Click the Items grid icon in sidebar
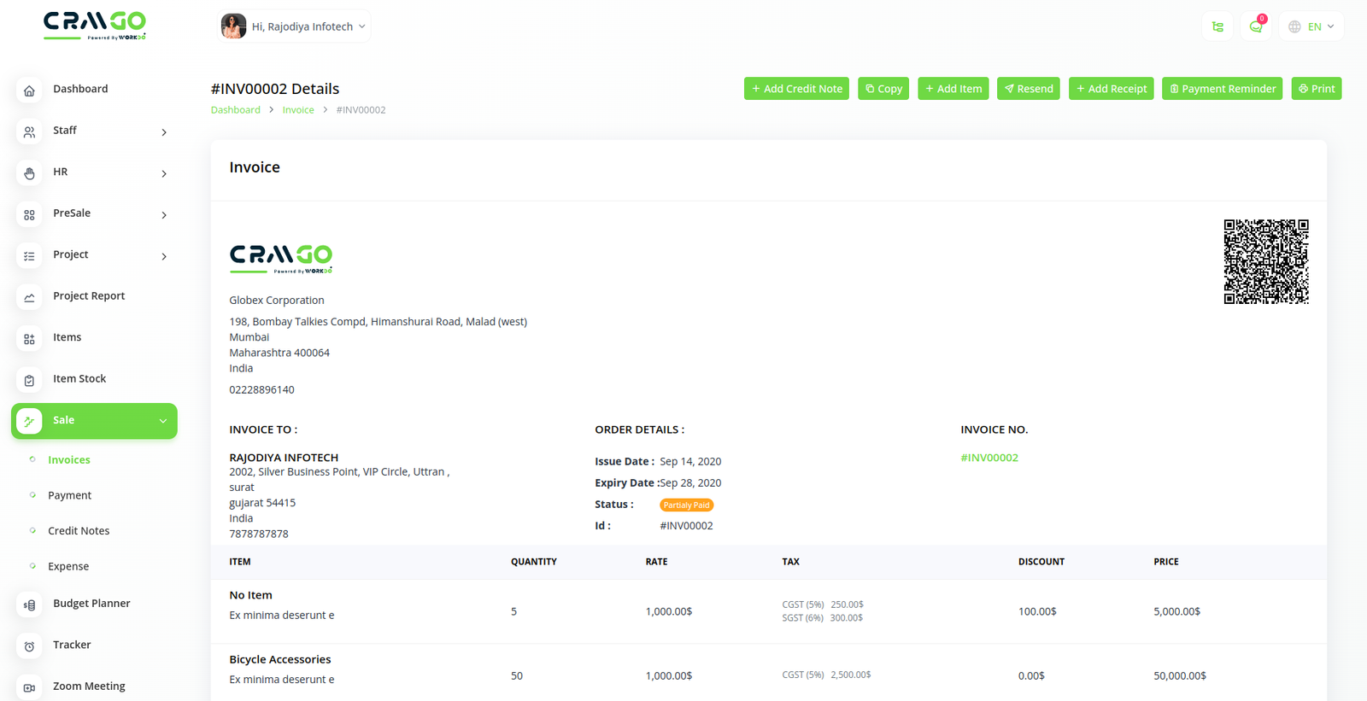This screenshot has width=1367, height=701. (x=29, y=338)
